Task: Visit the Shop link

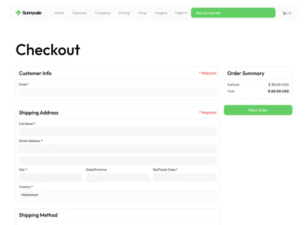Action: pyautogui.click(x=142, y=13)
